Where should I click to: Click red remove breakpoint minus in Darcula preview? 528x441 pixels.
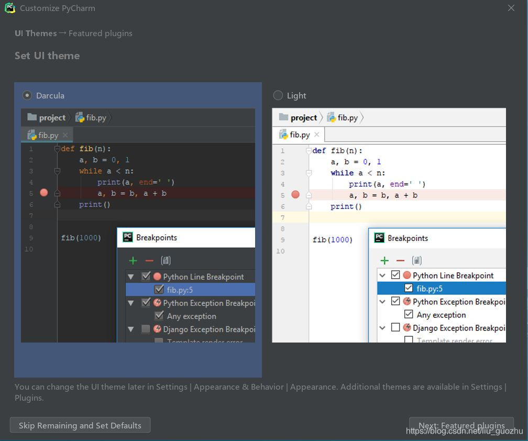click(149, 261)
